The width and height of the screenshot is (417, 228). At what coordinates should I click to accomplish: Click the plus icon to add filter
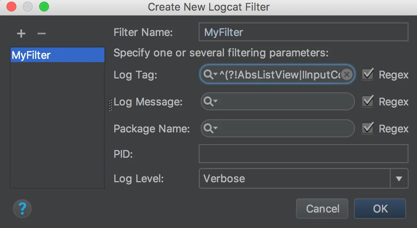point(21,34)
